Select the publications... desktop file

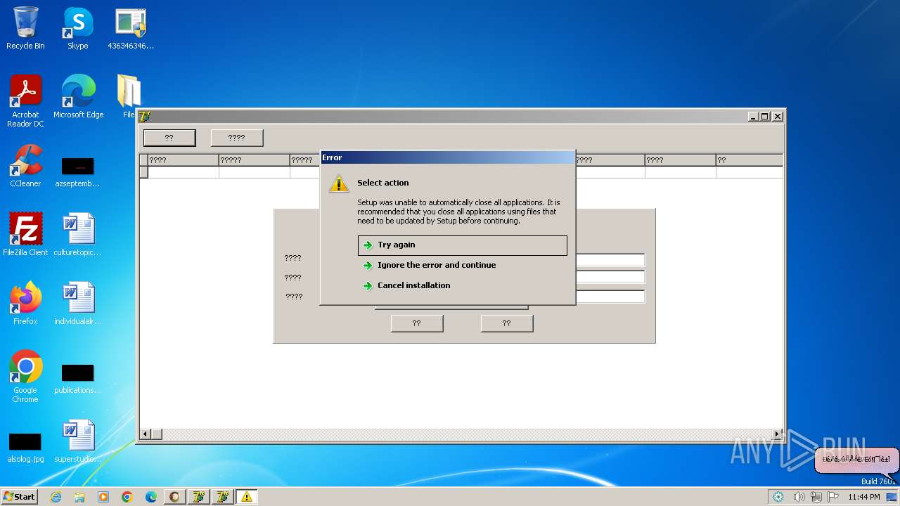pyautogui.click(x=78, y=379)
